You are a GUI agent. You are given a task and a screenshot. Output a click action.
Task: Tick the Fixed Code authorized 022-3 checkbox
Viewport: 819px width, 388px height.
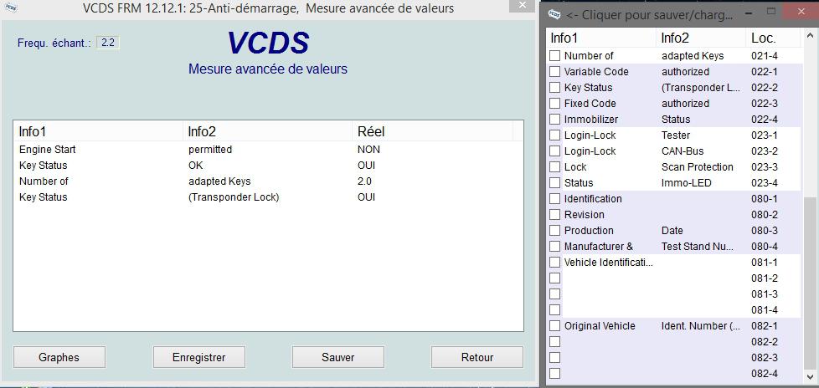coord(554,103)
